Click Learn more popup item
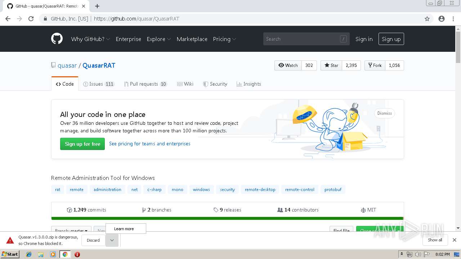 pos(126,229)
